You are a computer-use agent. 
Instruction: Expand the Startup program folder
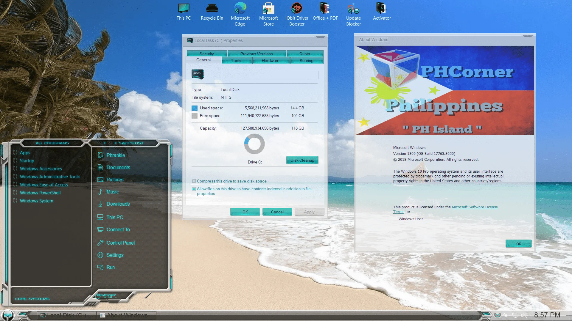27,161
